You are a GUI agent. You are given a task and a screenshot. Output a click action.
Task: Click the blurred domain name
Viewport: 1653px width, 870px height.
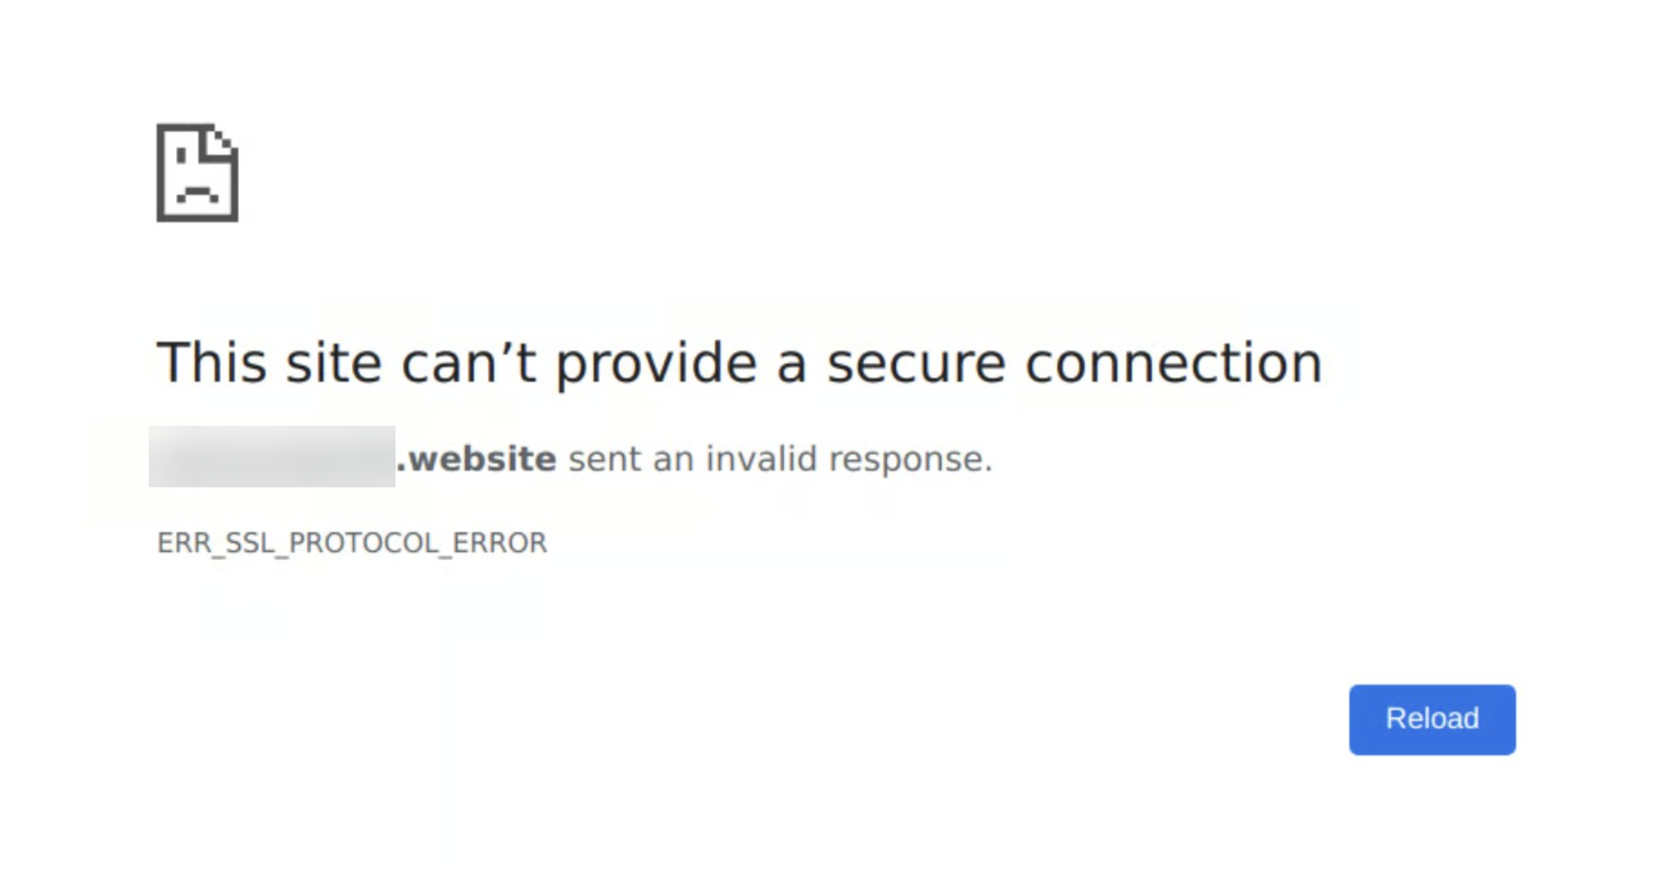tap(272, 456)
